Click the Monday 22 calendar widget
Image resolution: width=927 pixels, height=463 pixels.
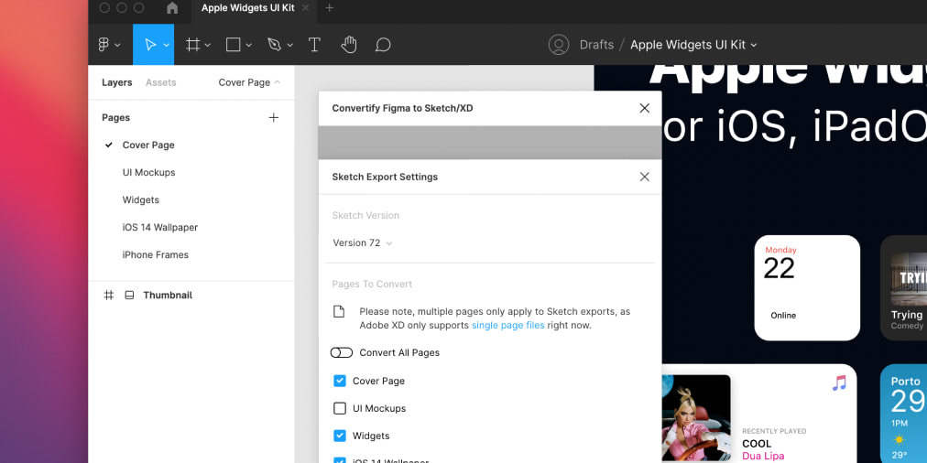pos(807,287)
